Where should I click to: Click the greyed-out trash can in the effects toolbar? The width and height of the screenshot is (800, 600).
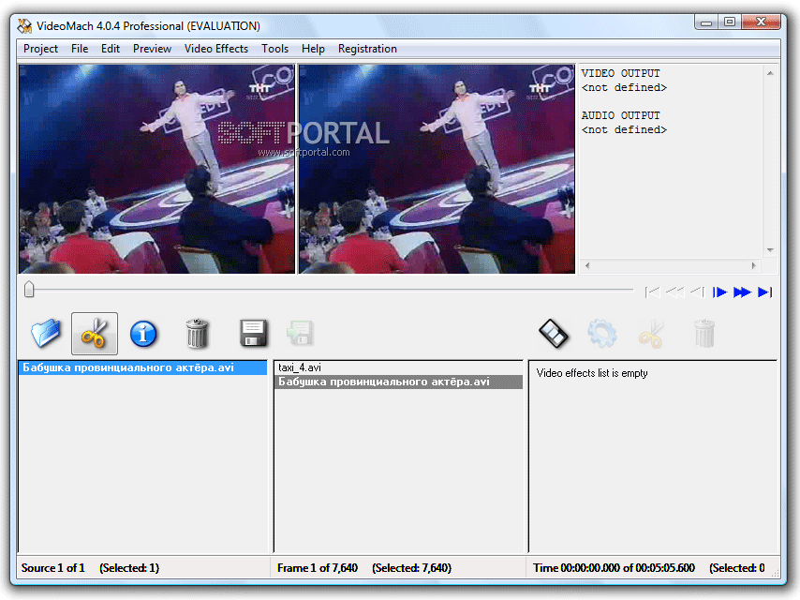click(x=704, y=334)
